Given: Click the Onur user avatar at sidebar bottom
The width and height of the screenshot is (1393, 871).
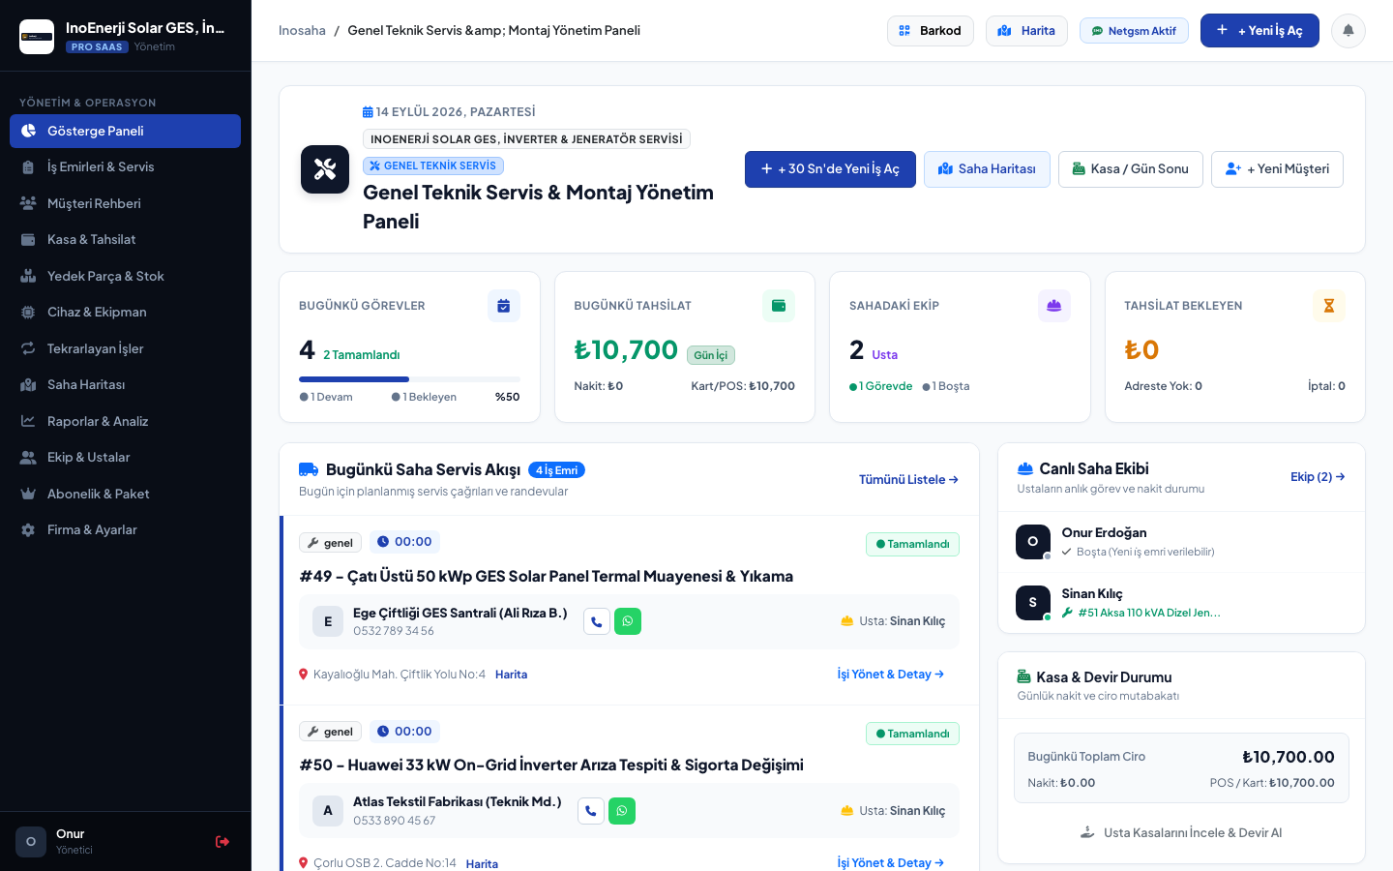Looking at the screenshot, I should pos(31,842).
